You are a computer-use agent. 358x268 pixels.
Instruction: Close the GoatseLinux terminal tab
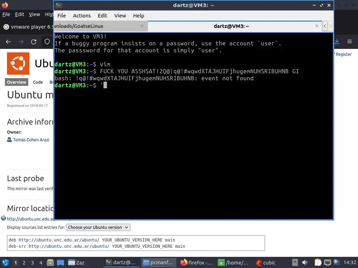[142, 26]
